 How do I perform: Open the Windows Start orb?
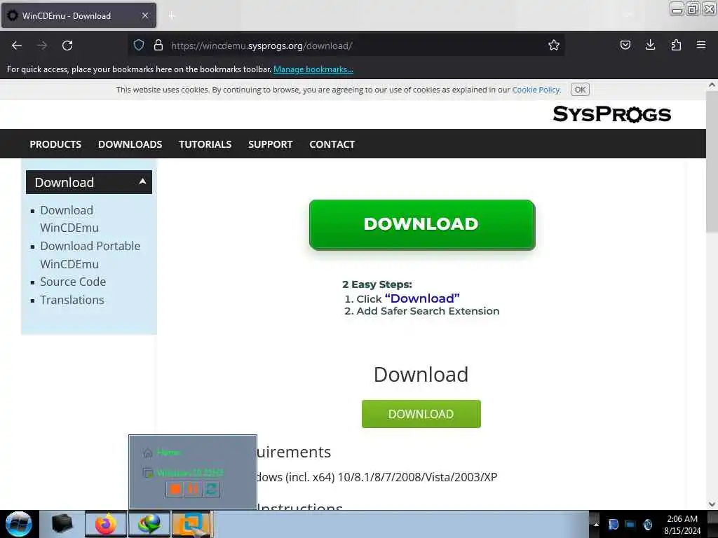(18, 524)
